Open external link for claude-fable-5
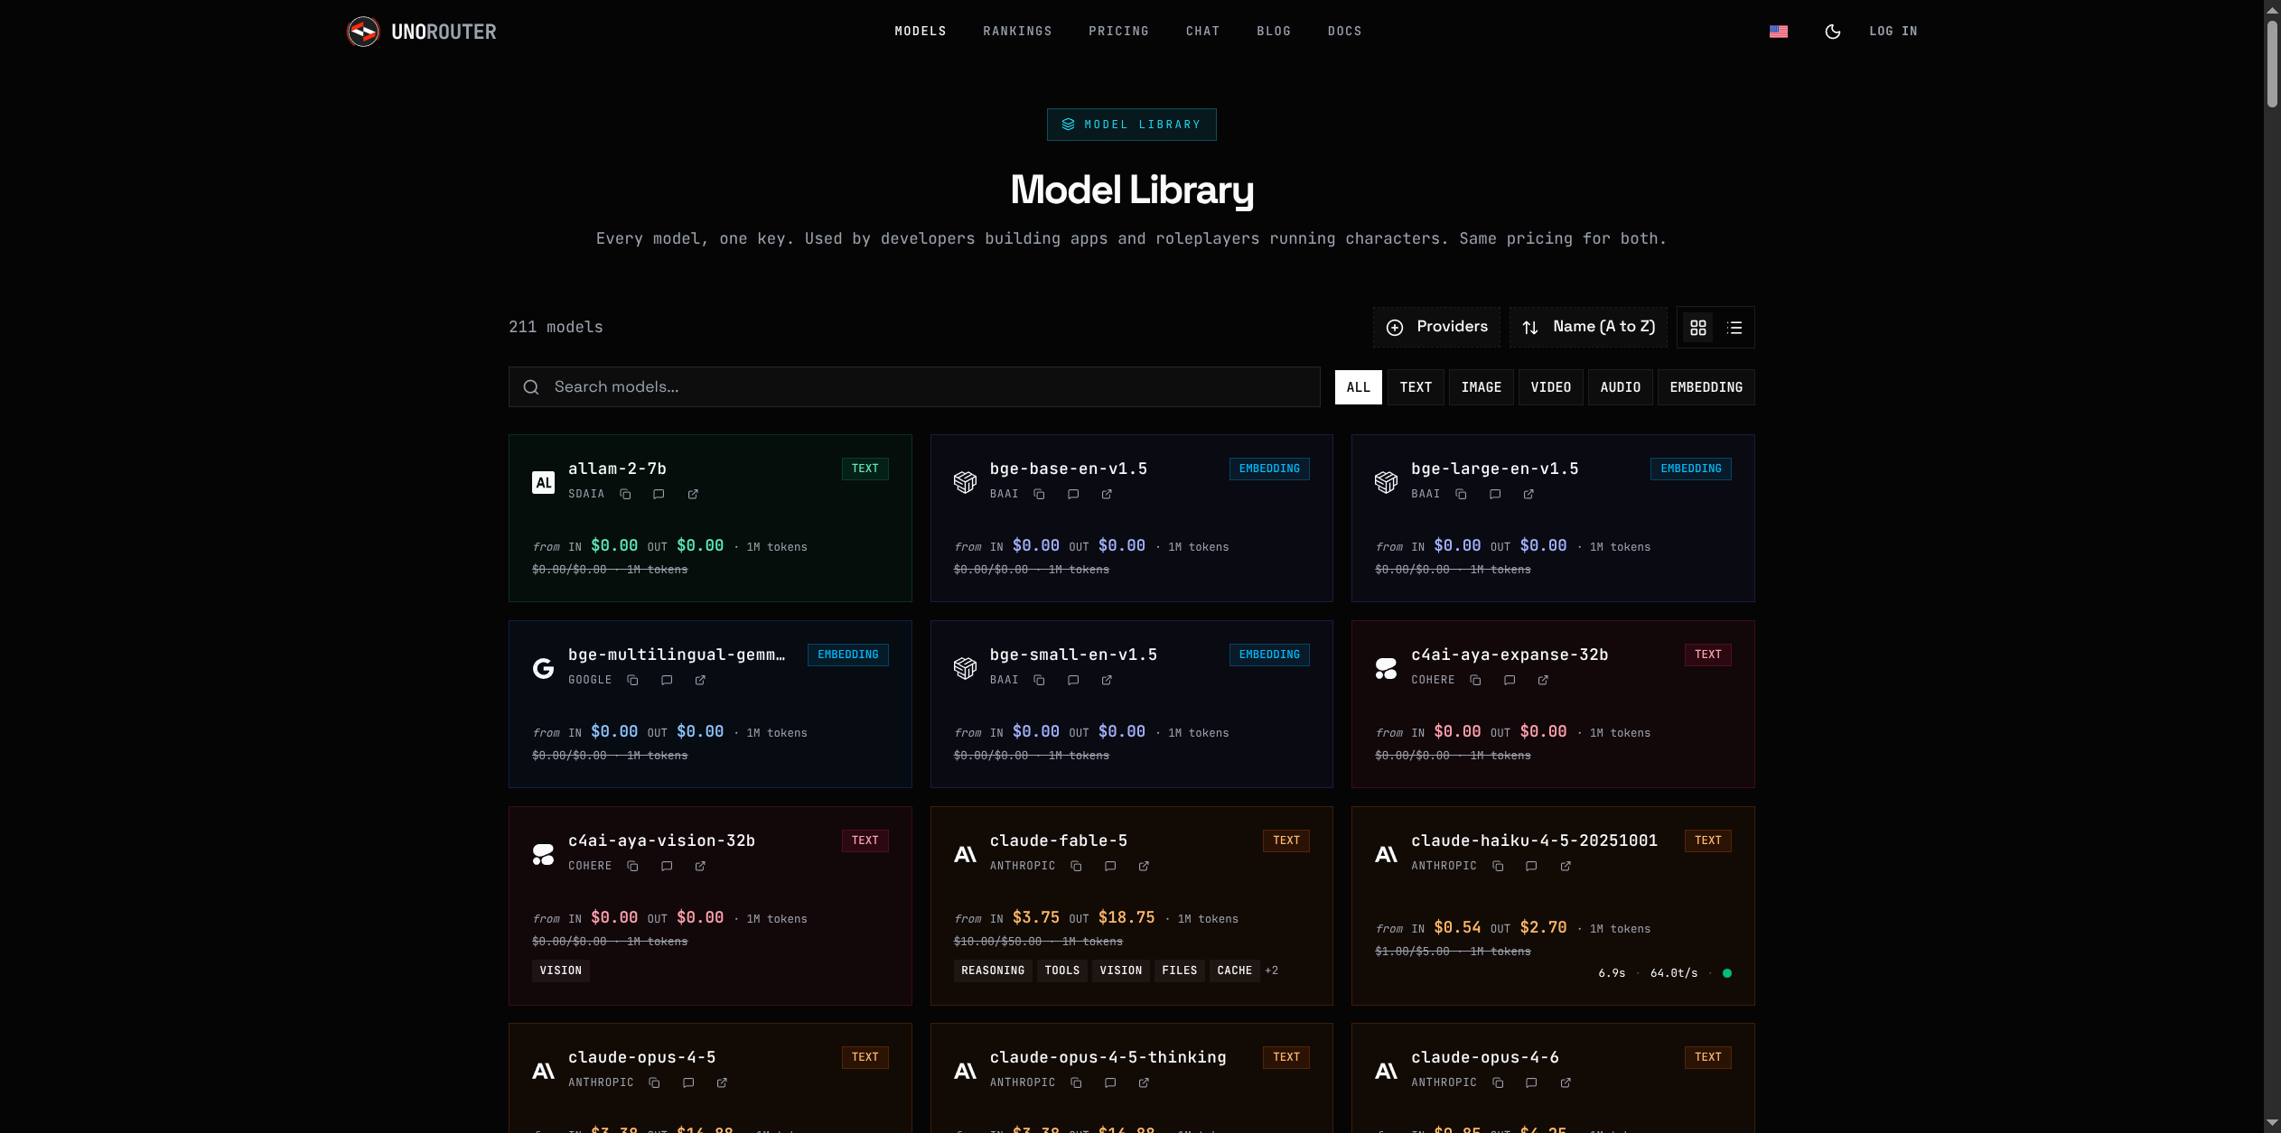The width and height of the screenshot is (2281, 1133). pyautogui.click(x=1144, y=867)
